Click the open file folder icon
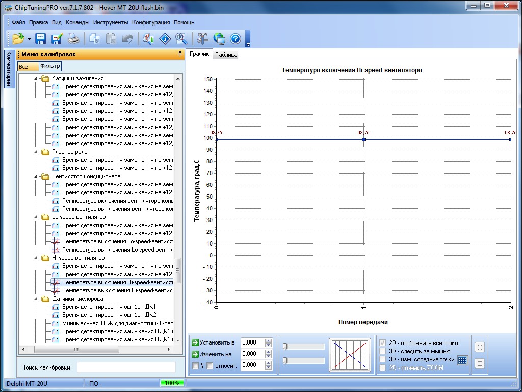Viewport: 522px width, 392px height. click(18, 39)
